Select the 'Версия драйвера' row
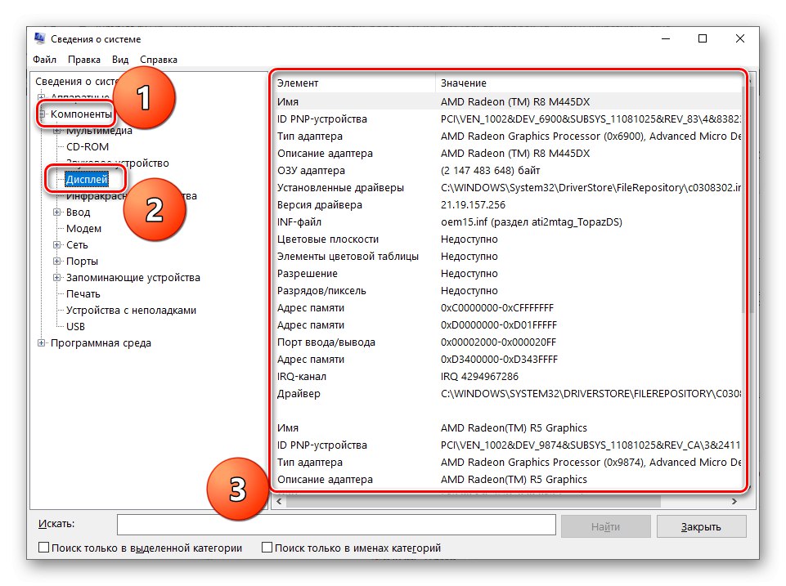 pyautogui.click(x=508, y=205)
